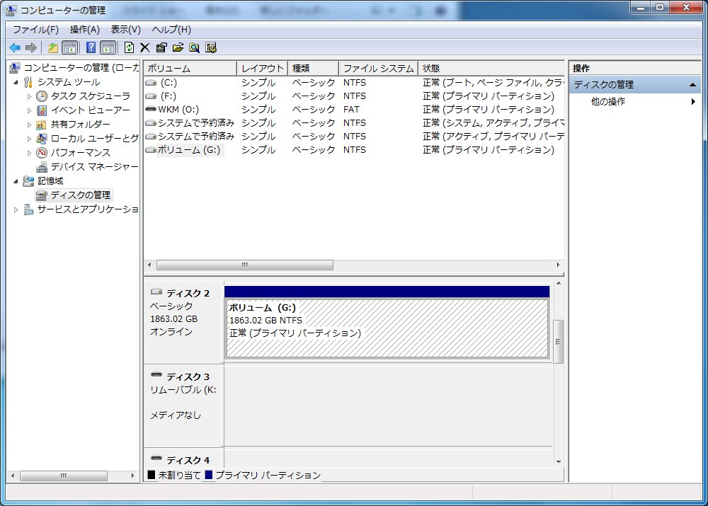
Task: Select イベント ビューアー via its log icon
Action: (42, 110)
